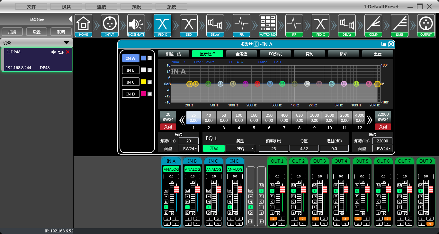Open the EQ预设 presets button
Screen dimensions: 439x234
point(275,54)
